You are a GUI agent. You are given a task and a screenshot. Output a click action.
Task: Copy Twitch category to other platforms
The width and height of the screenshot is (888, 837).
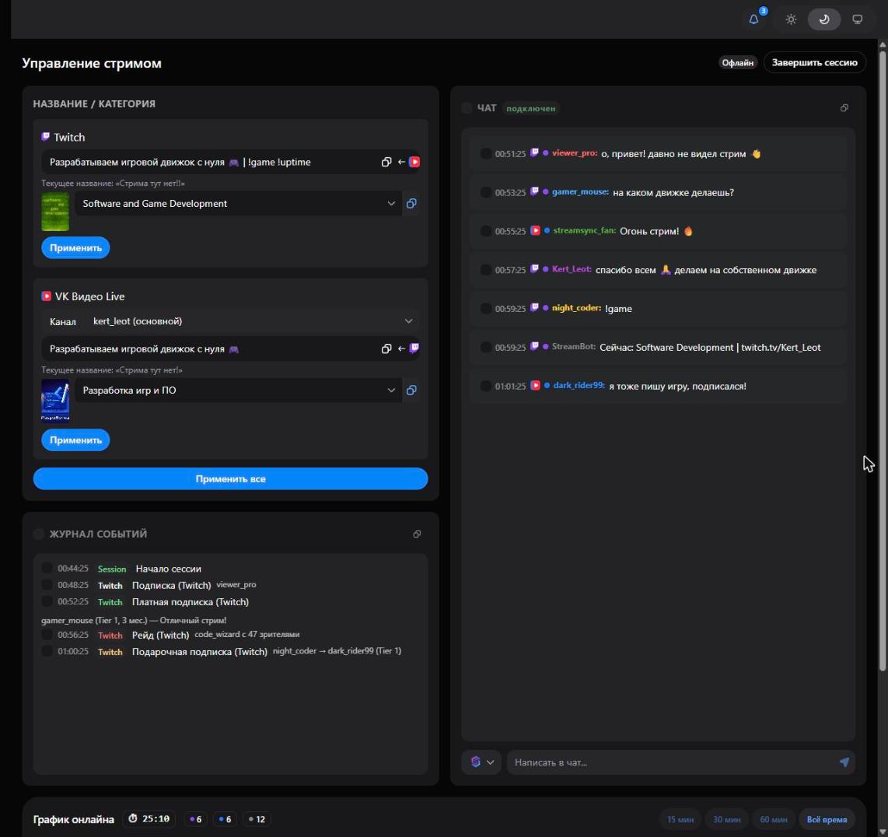coord(411,204)
